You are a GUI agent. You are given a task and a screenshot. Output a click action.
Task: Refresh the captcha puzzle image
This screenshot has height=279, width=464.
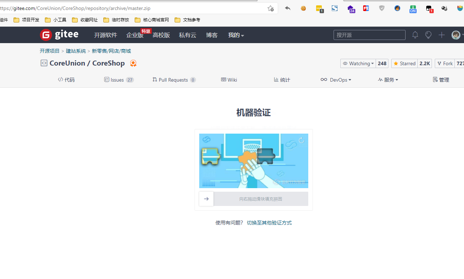[301, 140]
